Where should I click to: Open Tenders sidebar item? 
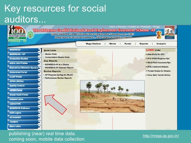(x=24, y=122)
